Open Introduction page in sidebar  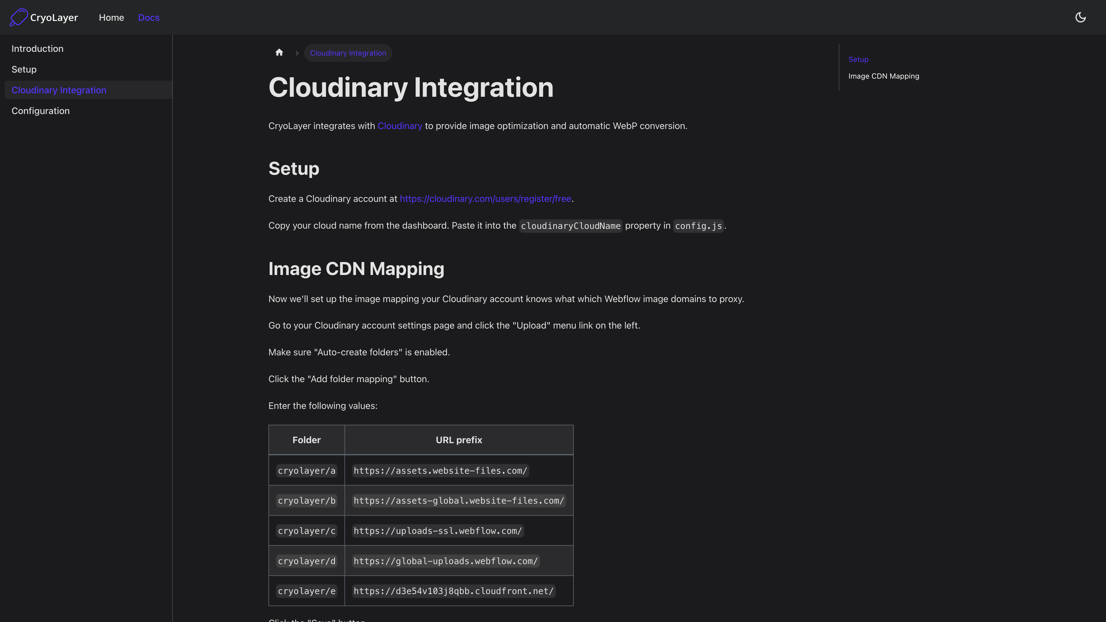click(x=37, y=48)
